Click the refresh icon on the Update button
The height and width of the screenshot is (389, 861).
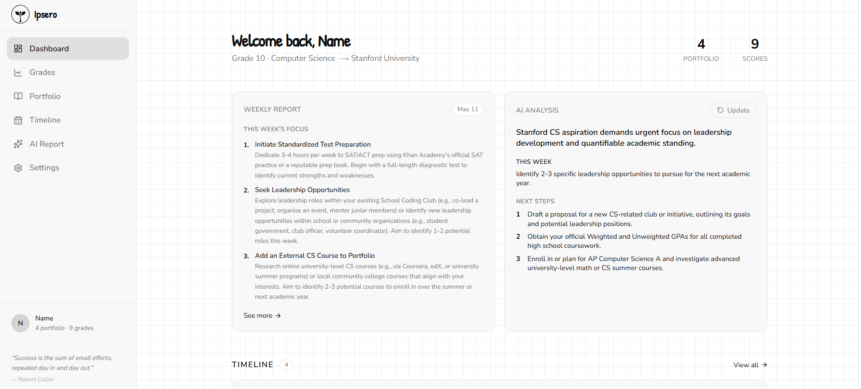point(720,110)
